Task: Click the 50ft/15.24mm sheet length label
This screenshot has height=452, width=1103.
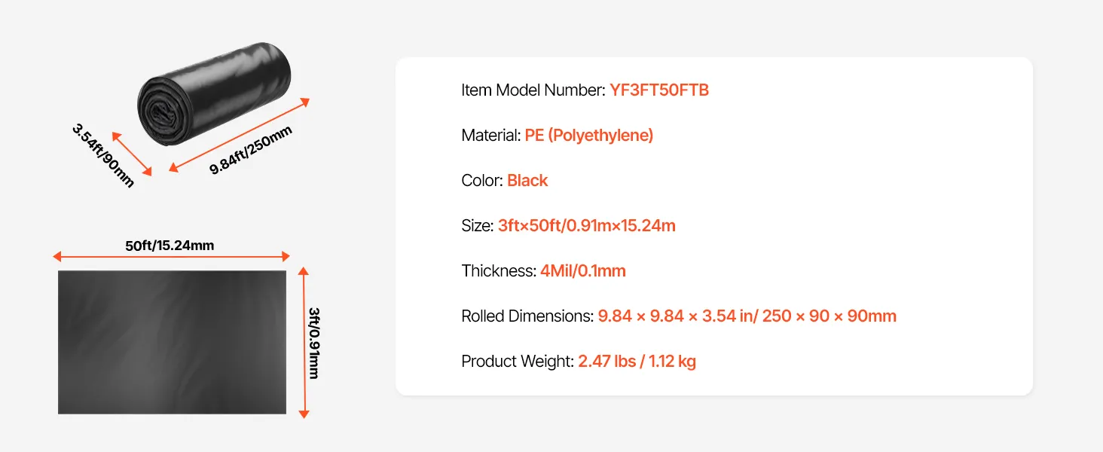Action: (170, 245)
